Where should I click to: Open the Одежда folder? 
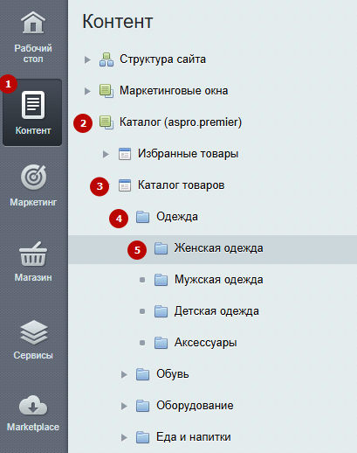pyautogui.click(x=177, y=217)
